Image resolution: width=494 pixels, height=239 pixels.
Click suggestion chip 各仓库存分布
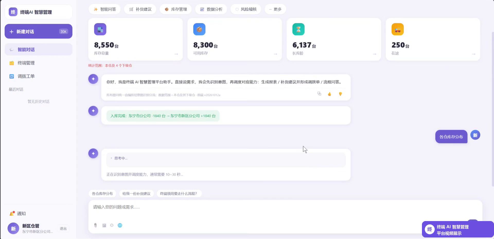pyautogui.click(x=102, y=194)
